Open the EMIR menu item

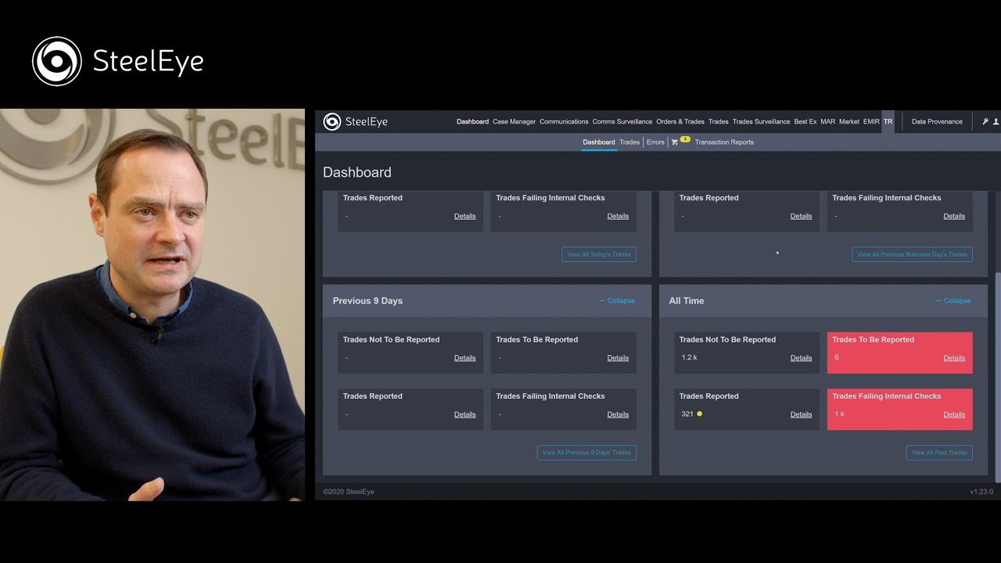[x=871, y=122]
